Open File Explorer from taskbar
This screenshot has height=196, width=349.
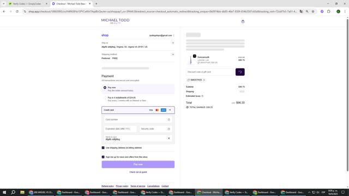(x=22, y=192)
